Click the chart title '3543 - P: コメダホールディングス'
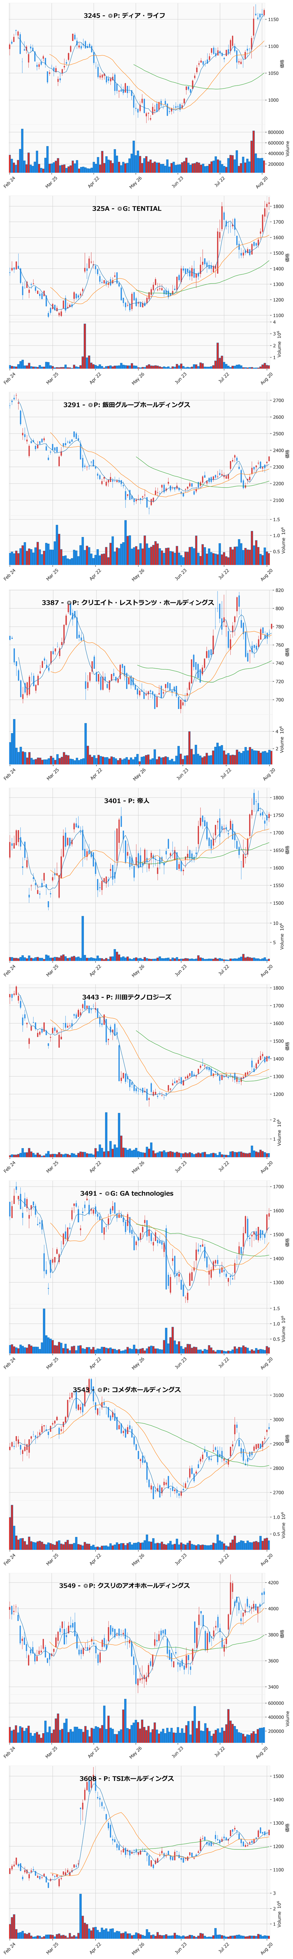 tap(127, 1389)
